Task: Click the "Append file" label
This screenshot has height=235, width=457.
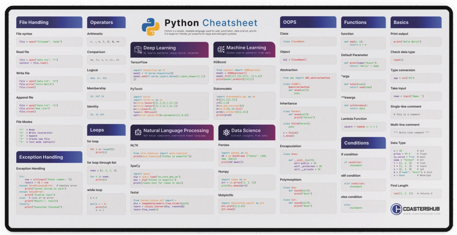Action: (25, 97)
